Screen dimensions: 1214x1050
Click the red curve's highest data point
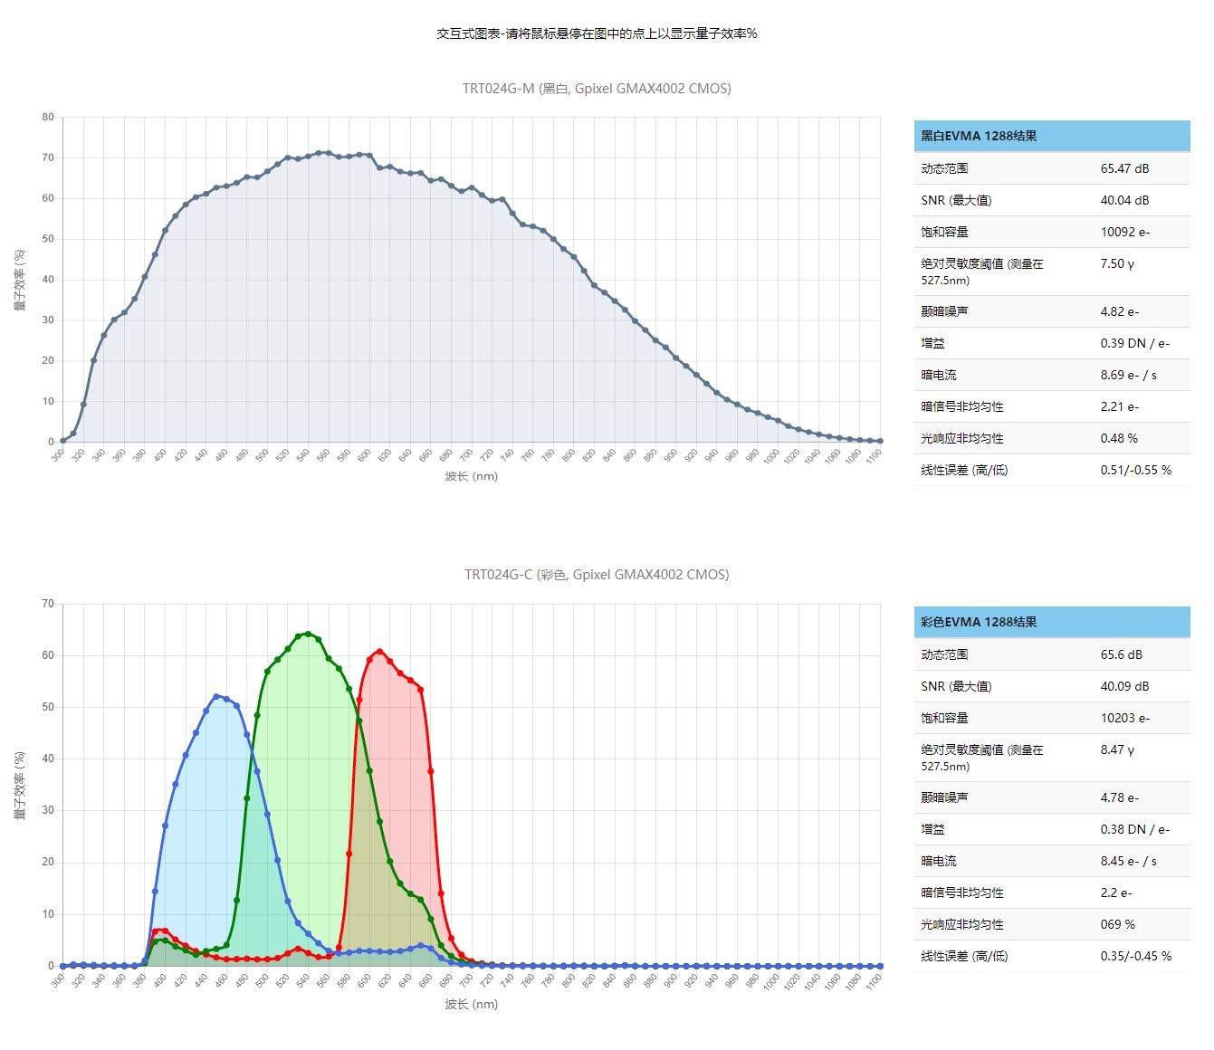(x=379, y=652)
